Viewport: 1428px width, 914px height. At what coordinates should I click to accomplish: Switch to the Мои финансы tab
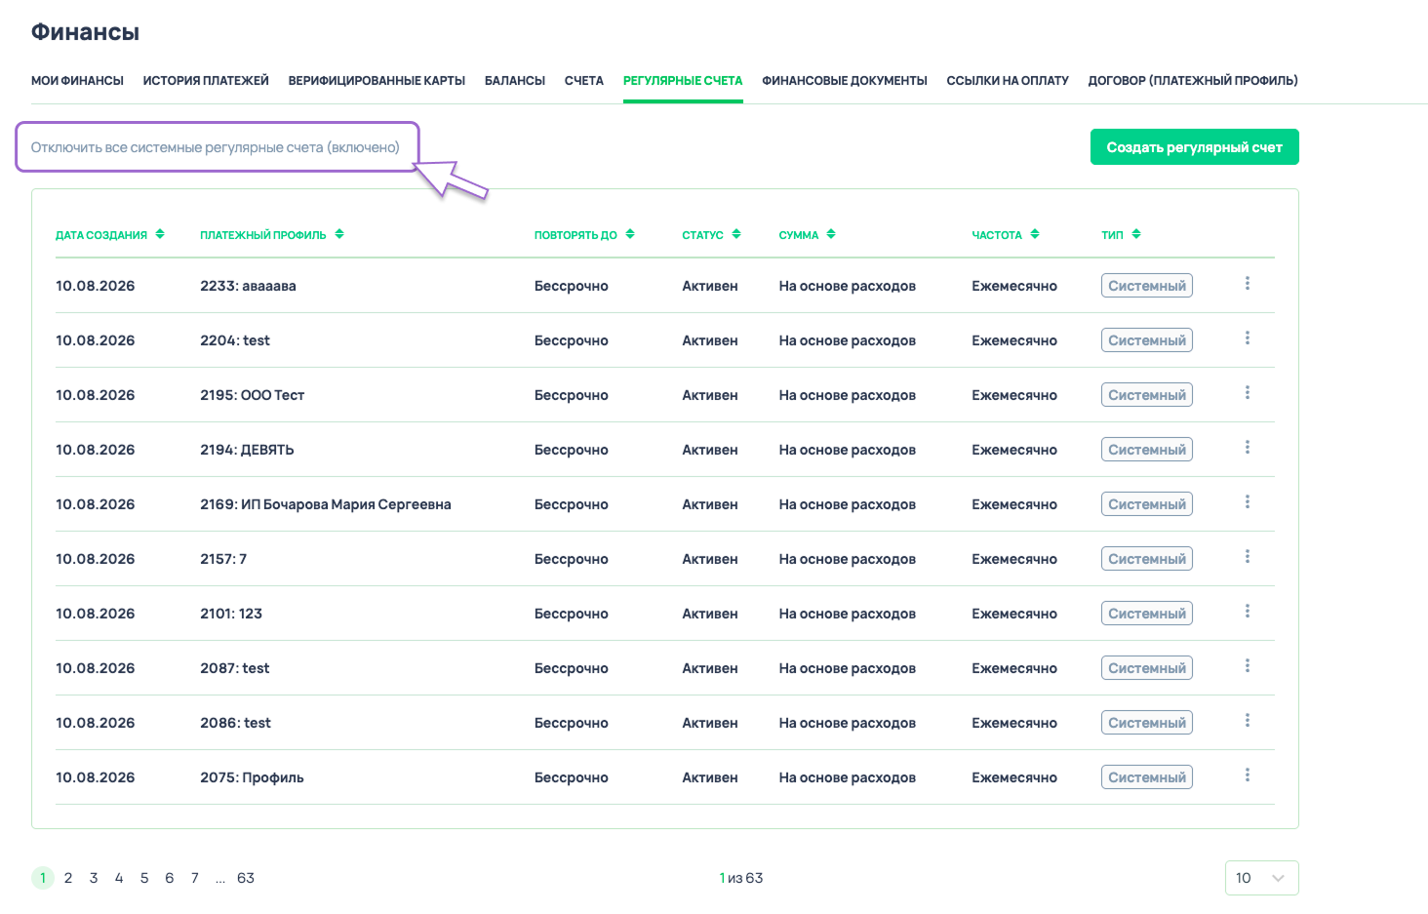tap(77, 81)
